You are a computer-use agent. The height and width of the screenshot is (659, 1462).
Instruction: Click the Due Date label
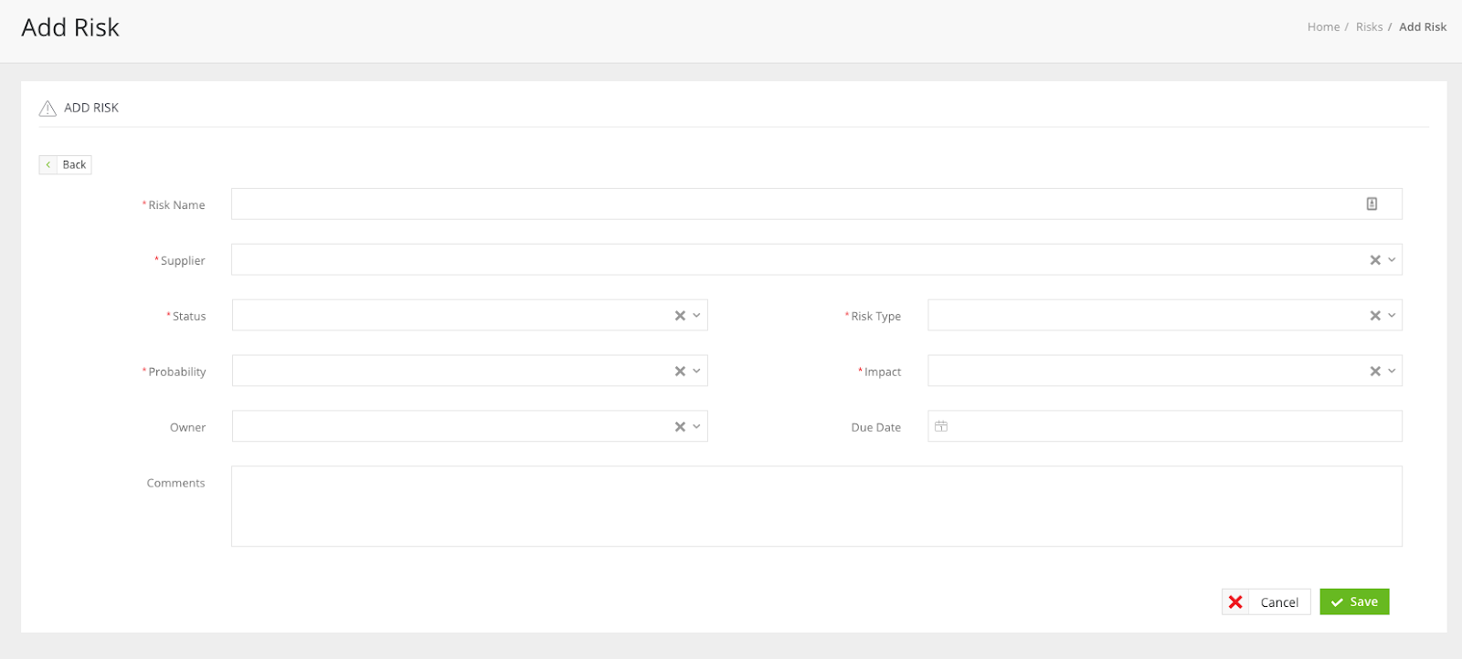click(x=875, y=427)
